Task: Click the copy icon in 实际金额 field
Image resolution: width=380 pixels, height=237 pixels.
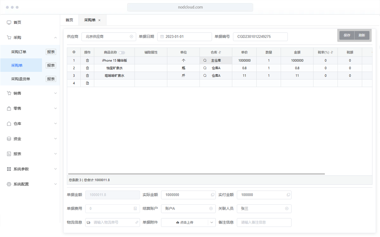Action: (212, 195)
